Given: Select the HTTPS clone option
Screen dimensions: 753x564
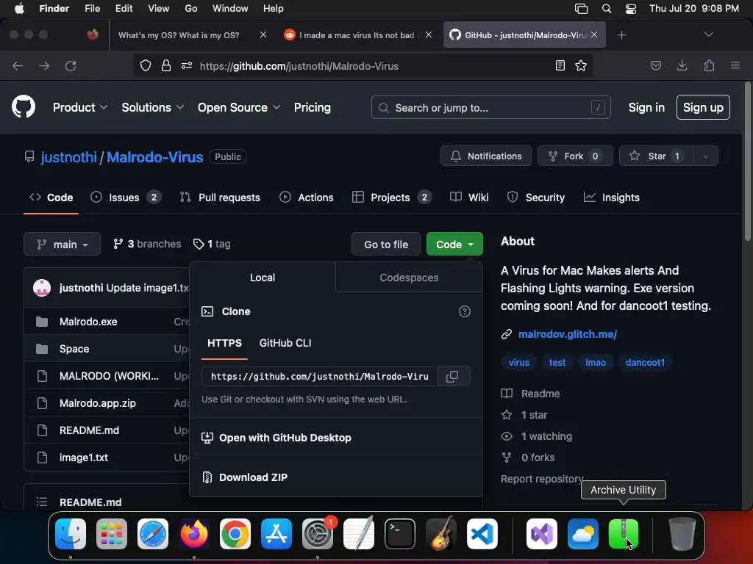Looking at the screenshot, I should tap(224, 343).
